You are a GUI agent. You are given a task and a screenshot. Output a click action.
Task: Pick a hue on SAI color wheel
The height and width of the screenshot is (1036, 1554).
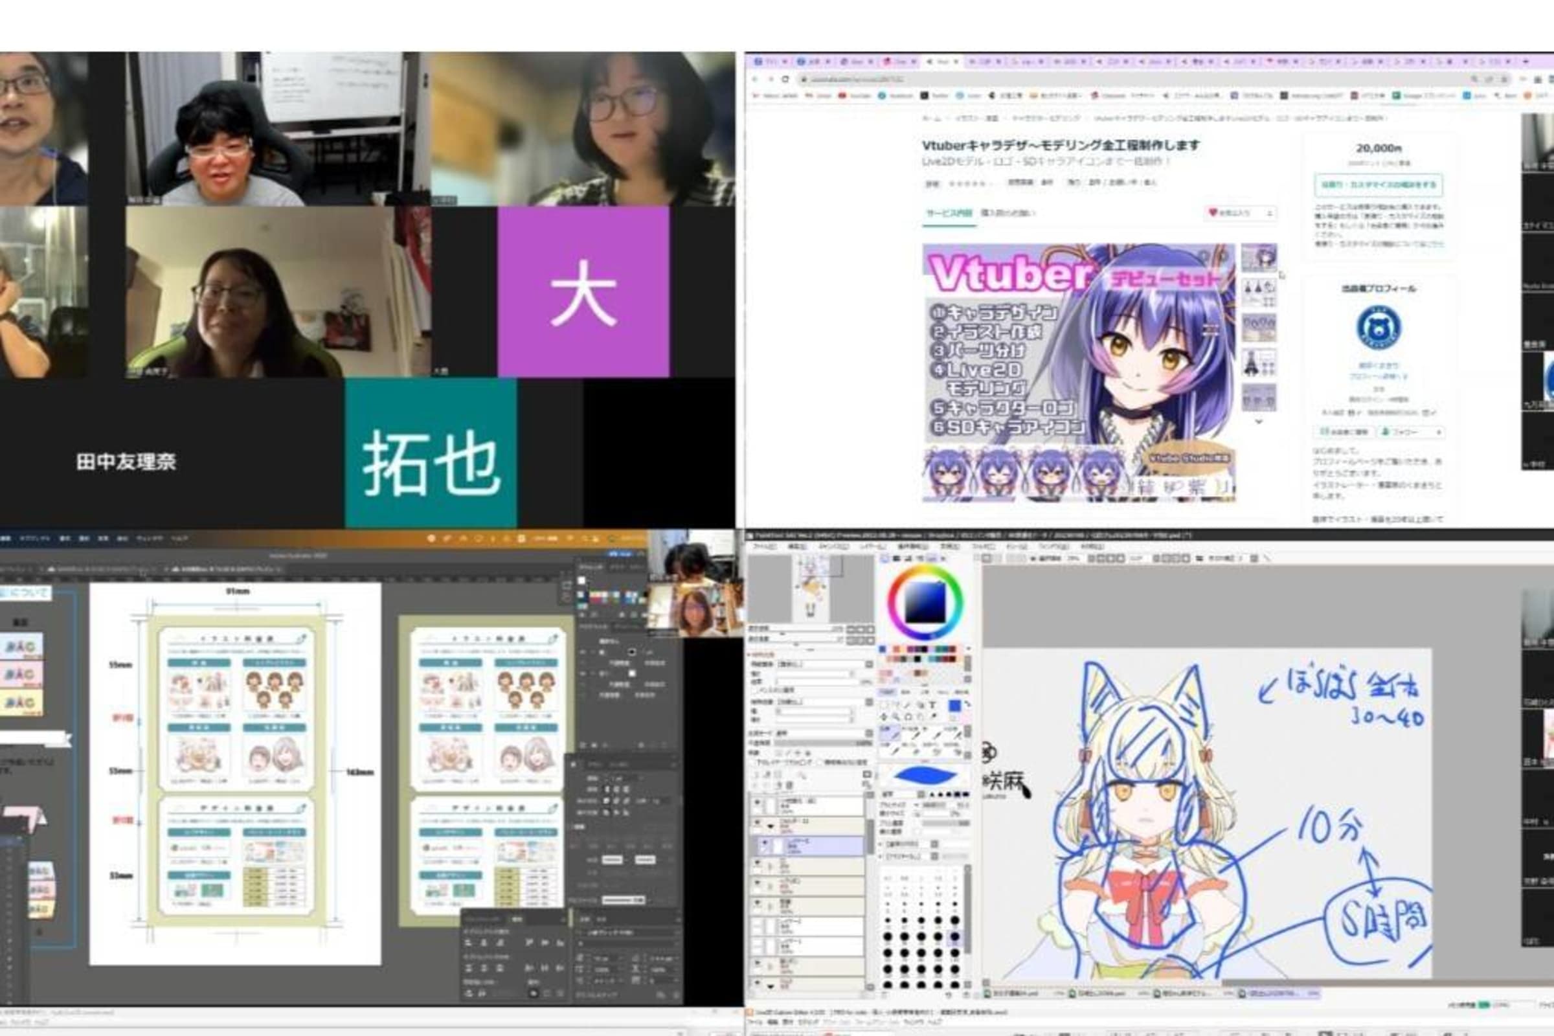point(925,571)
